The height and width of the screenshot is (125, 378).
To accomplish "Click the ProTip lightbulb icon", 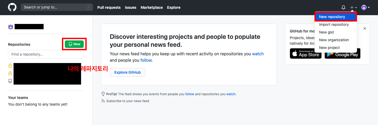I will tap(103, 94).
